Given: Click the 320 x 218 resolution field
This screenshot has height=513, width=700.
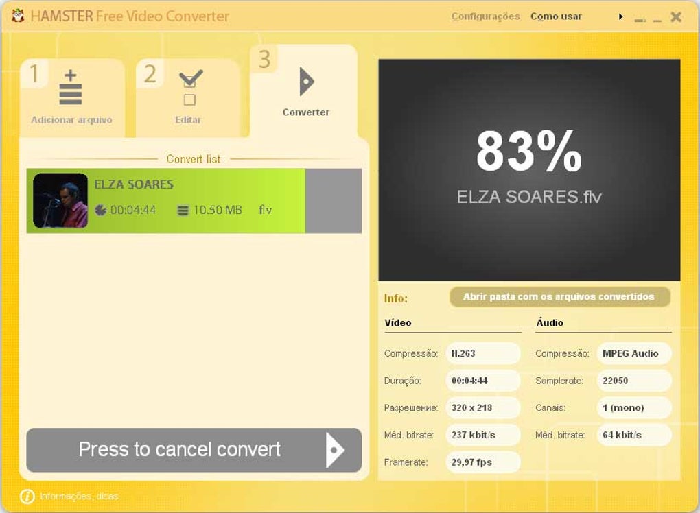Looking at the screenshot, I should click(482, 407).
